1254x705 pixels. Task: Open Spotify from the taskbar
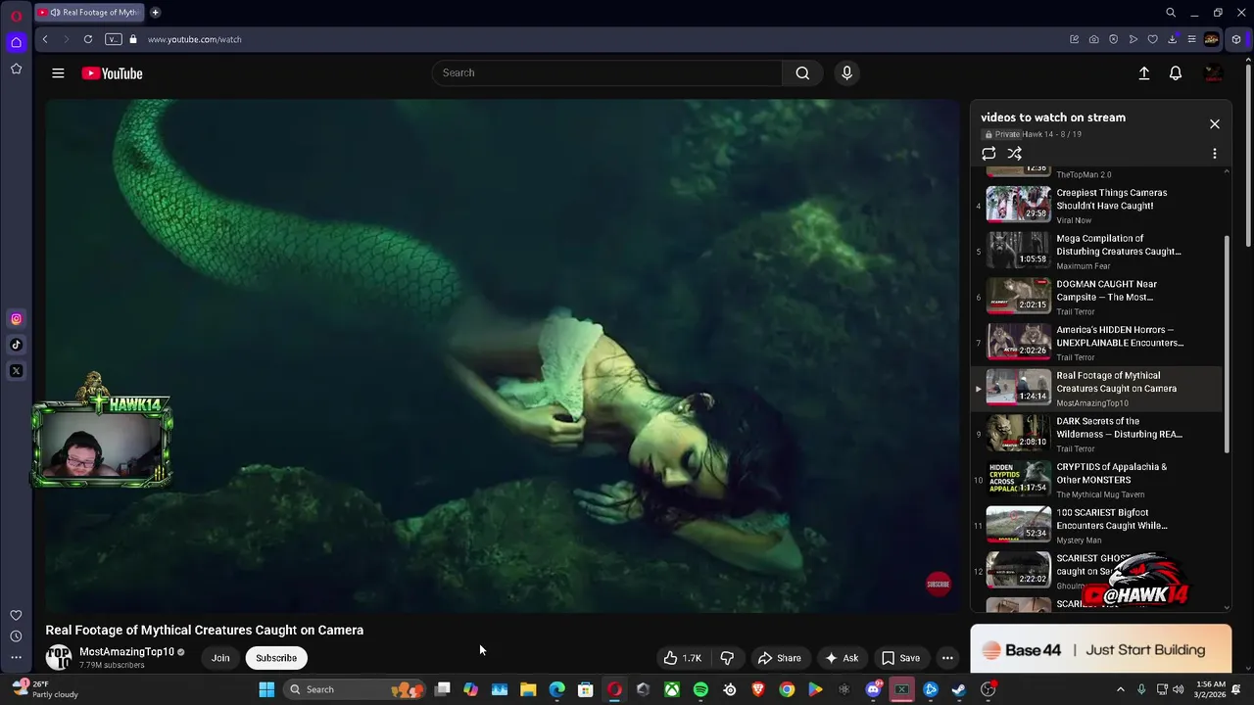[700, 689]
